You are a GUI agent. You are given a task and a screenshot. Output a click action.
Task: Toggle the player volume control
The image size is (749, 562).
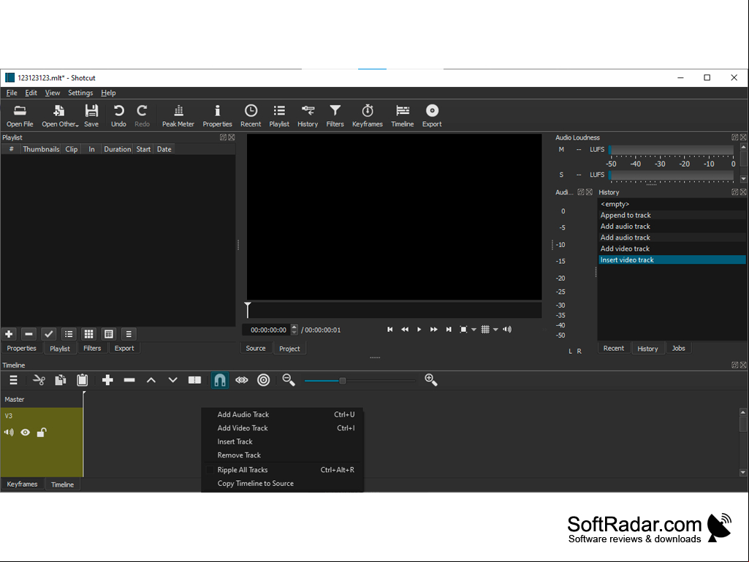pos(507,330)
